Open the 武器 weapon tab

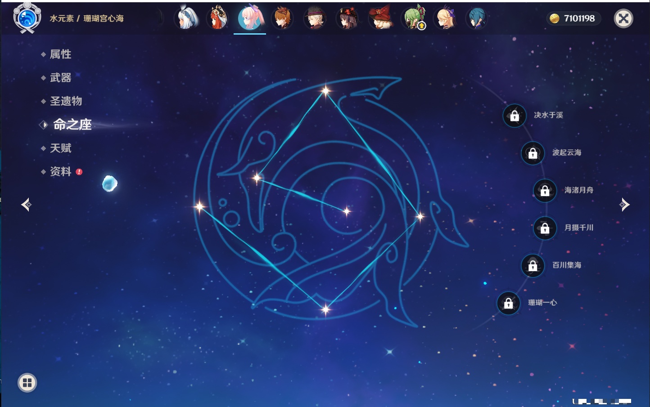[60, 78]
